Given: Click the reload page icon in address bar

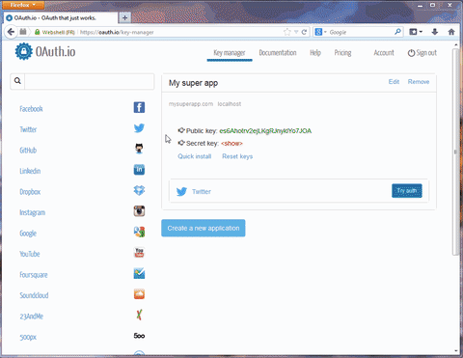Looking at the screenshot, I should [304, 32].
